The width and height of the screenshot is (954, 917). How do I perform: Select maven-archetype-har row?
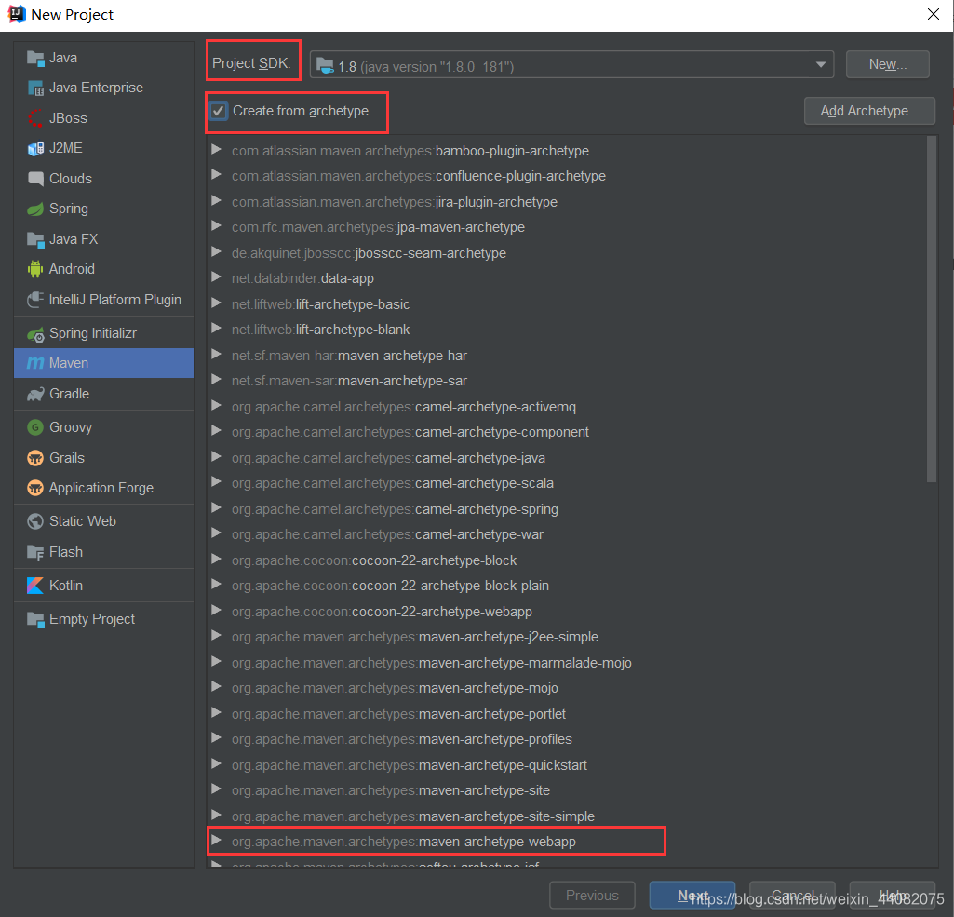pos(566,356)
